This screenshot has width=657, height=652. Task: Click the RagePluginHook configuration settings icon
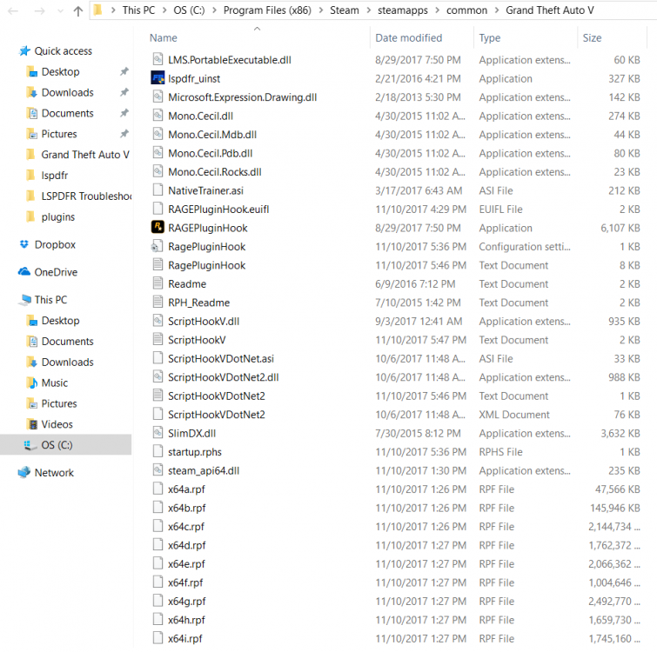[158, 246]
